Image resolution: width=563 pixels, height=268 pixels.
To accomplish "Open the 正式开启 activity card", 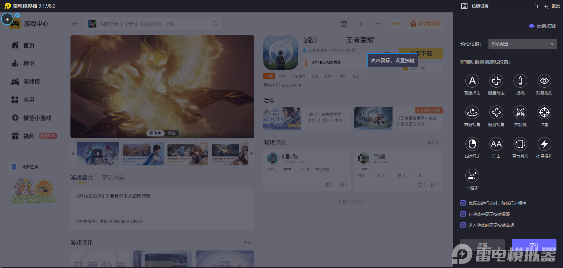I will (307, 118).
